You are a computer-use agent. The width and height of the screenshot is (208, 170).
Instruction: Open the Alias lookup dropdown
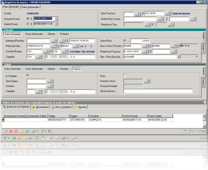pyautogui.click(x=140, y=14)
